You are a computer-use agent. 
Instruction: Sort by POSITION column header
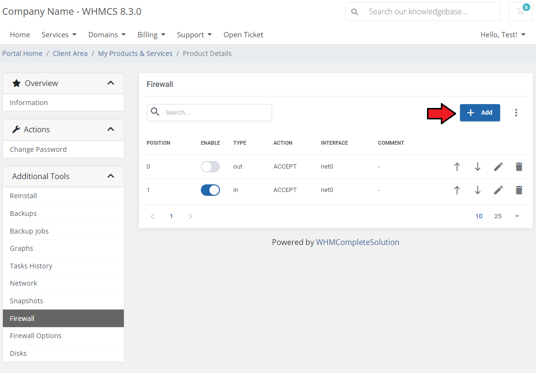click(158, 143)
